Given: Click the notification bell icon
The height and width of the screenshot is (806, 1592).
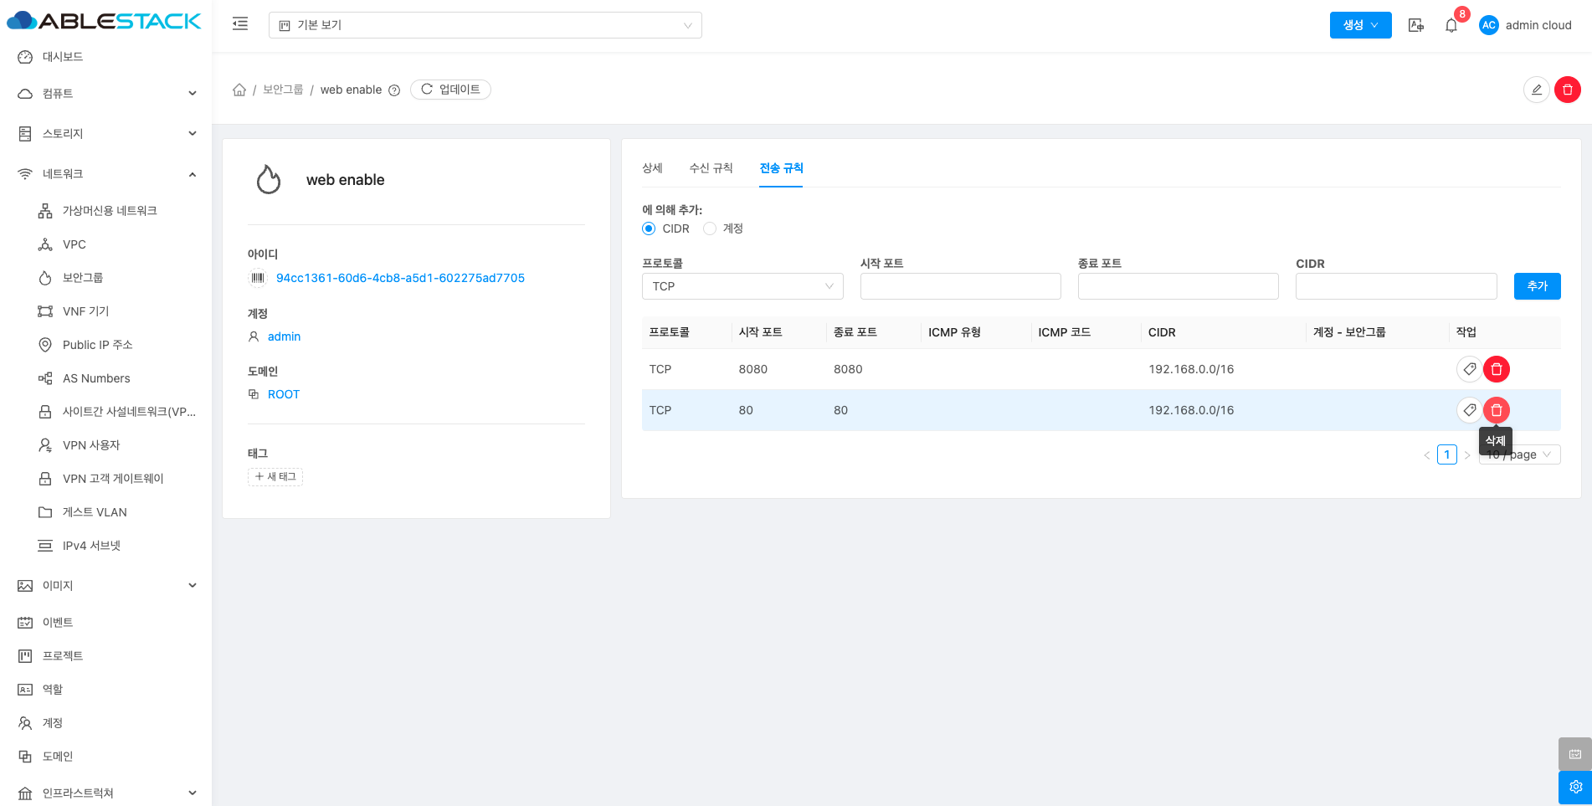Looking at the screenshot, I should pos(1451,25).
